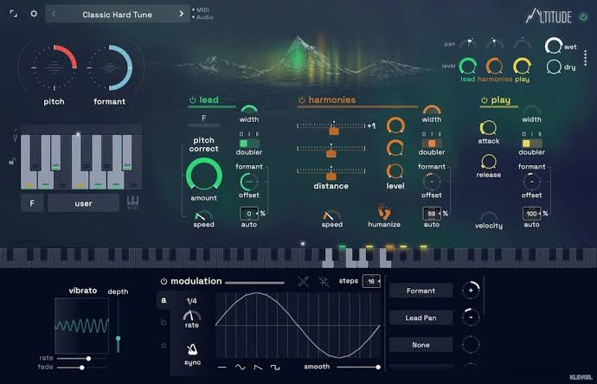The image size is (597, 384).
Task: Adjust the modulation smooth slider
Action: [358, 368]
